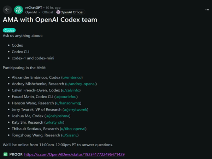Viewport: 212px width, 159px height.
Task: Go back using the left arrow button
Action: [7, 10]
